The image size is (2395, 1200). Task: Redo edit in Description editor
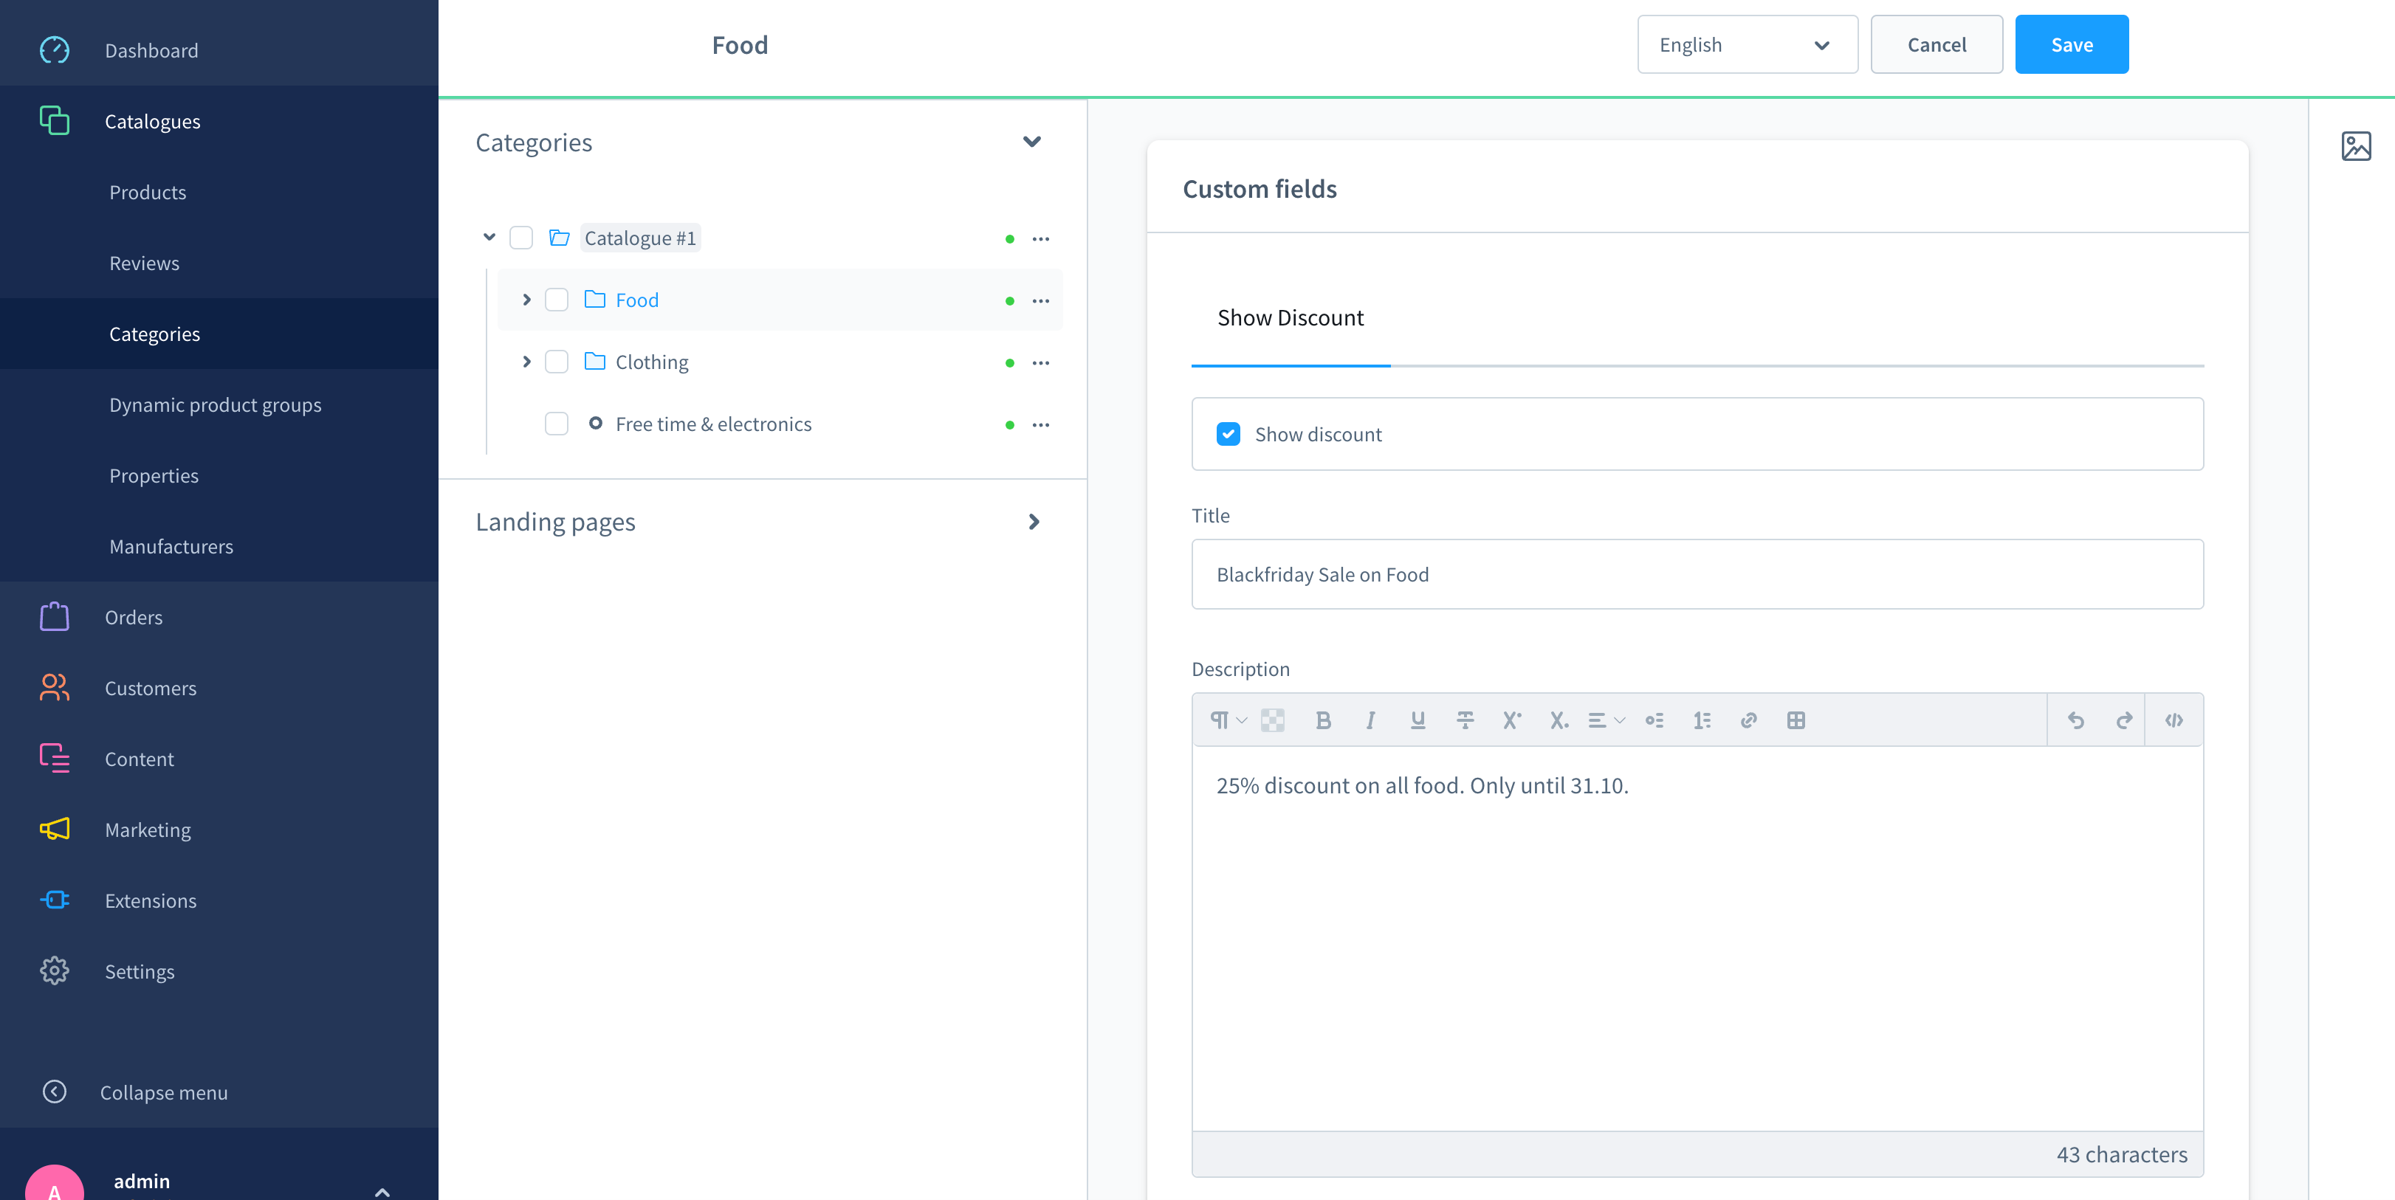point(2123,720)
